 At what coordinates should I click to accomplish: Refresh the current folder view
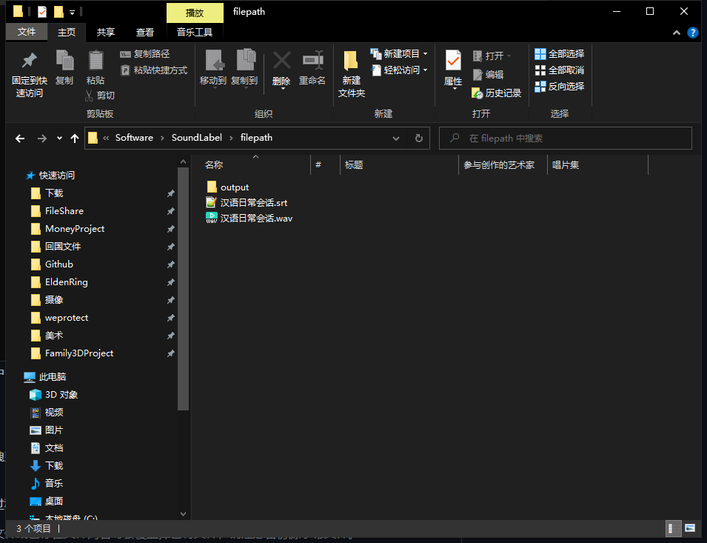pos(418,138)
